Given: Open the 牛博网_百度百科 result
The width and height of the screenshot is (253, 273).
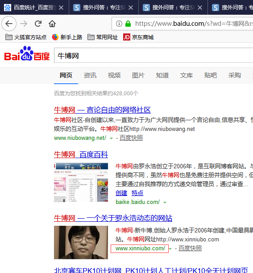Looking at the screenshot, I should (x=81, y=155).
